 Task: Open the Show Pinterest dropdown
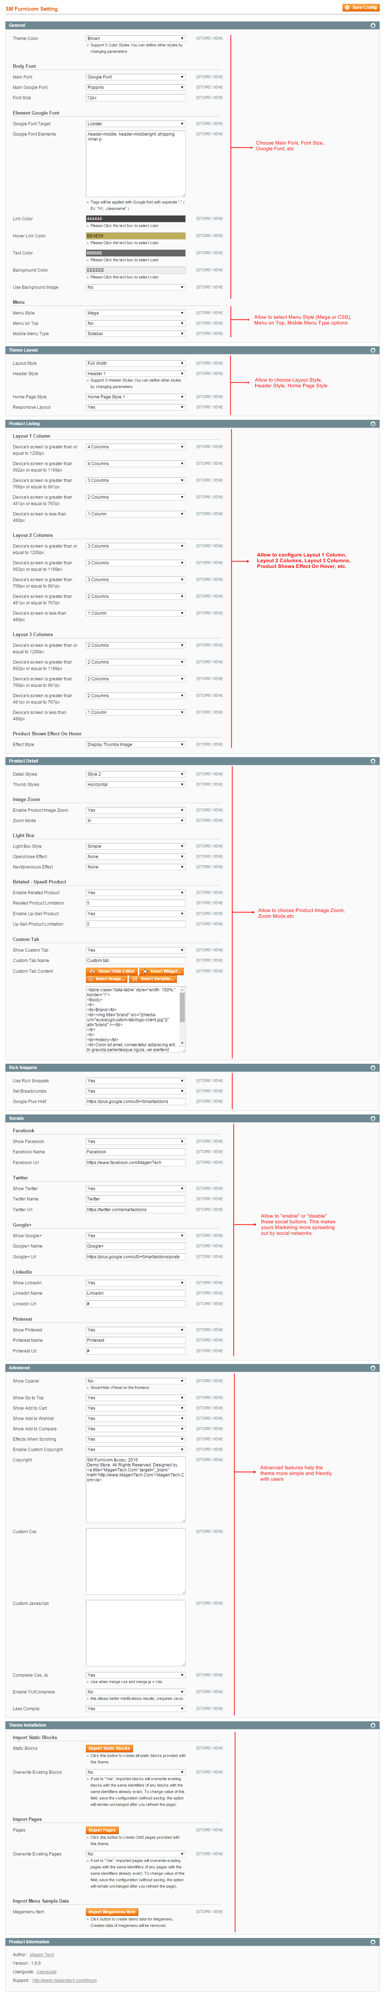pos(135,1330)
